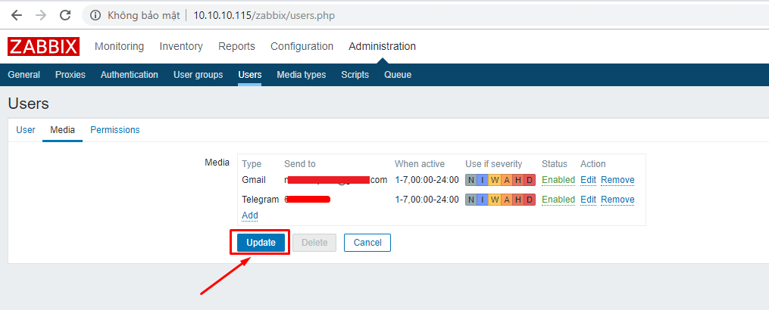Open the Configuration menu
The image size is (769, 310).
[302, 47]
